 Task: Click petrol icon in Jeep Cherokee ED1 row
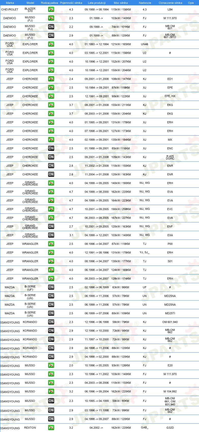[51, 79]
